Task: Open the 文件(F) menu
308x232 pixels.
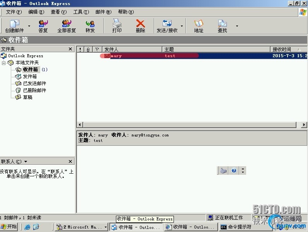Action: [x=14, y=12]
